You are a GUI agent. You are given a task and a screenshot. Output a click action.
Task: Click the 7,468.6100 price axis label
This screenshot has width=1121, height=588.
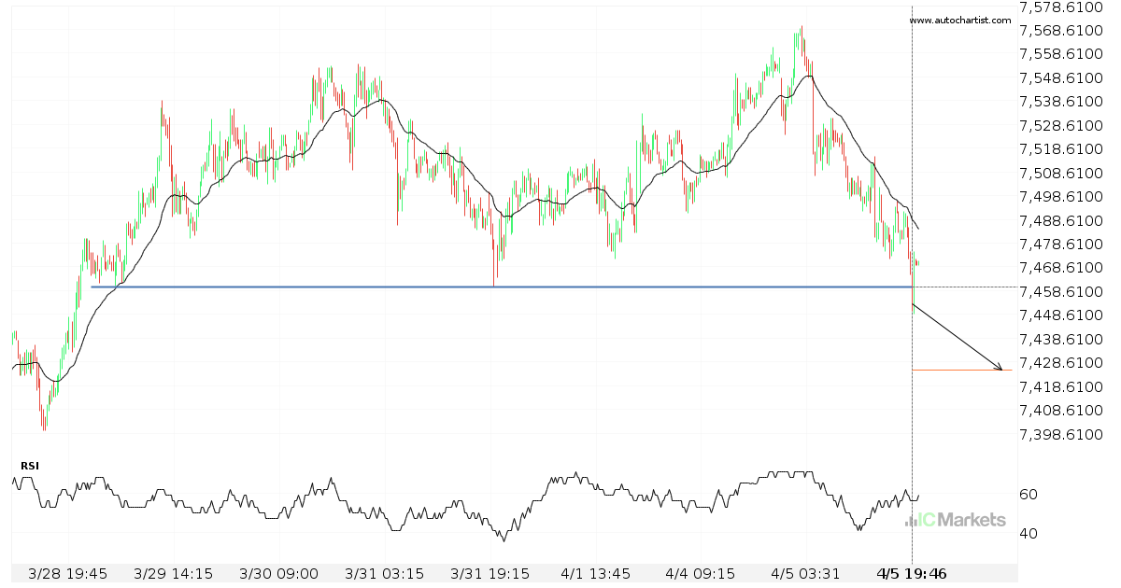[x=1063, y=268]
